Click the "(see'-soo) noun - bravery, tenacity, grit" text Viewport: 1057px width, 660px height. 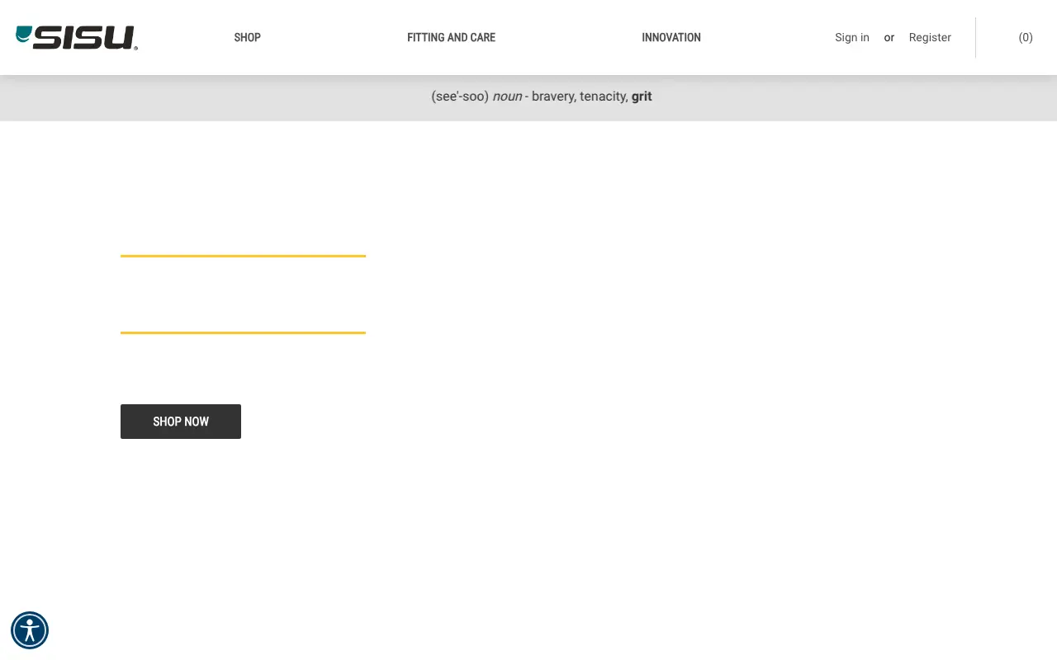coord(542,97)
